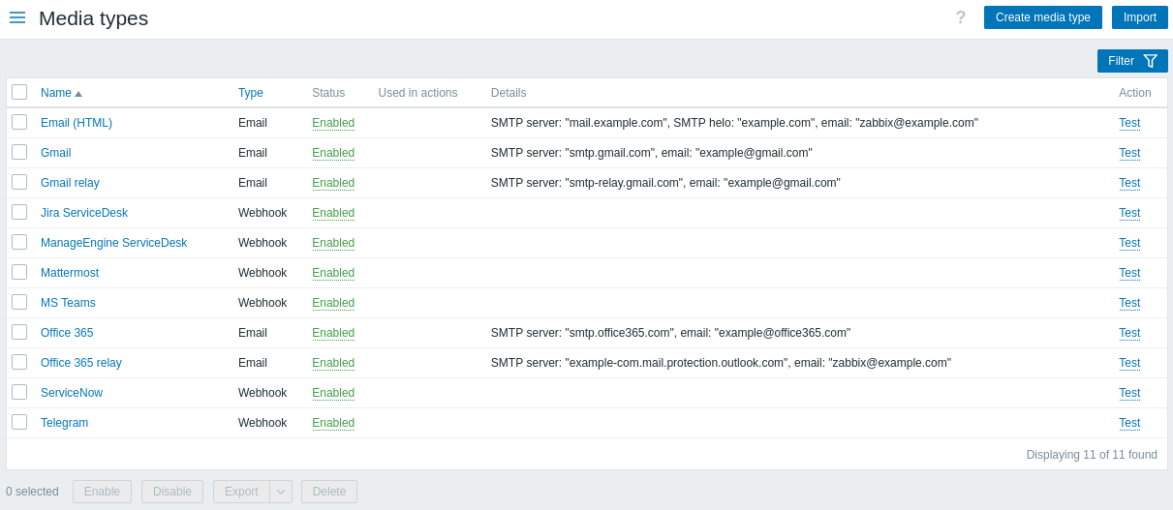
Task: Open Export dropdown arrow
Action: click(281, 492)
